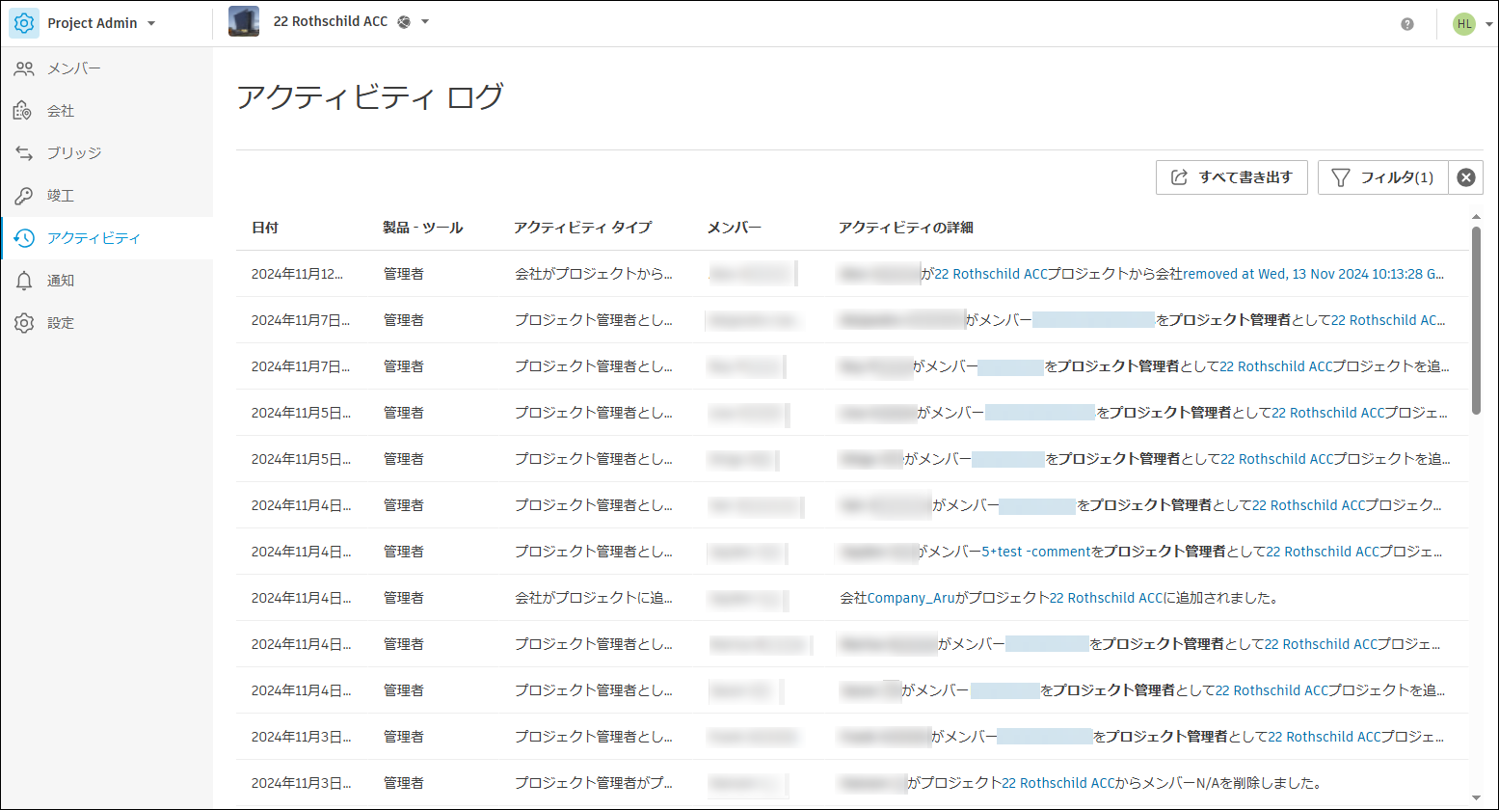The image size is (1499, 810).
Task: Click the 竣工 key icon
Action: pos(24,196)
